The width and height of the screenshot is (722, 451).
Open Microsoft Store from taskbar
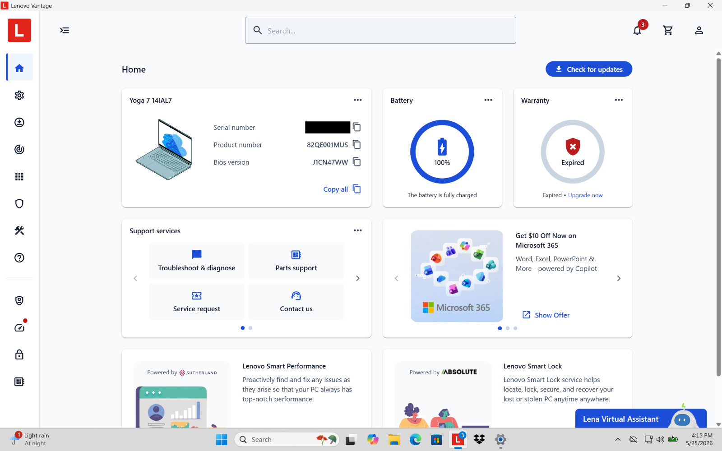pyautogui.click(x=436, y=439)
